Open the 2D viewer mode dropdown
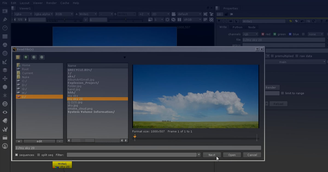This screenshot has height=172, width=328. 160,14
